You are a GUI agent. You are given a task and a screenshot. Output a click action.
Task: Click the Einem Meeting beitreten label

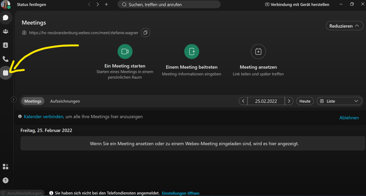[x=192, y=67]
